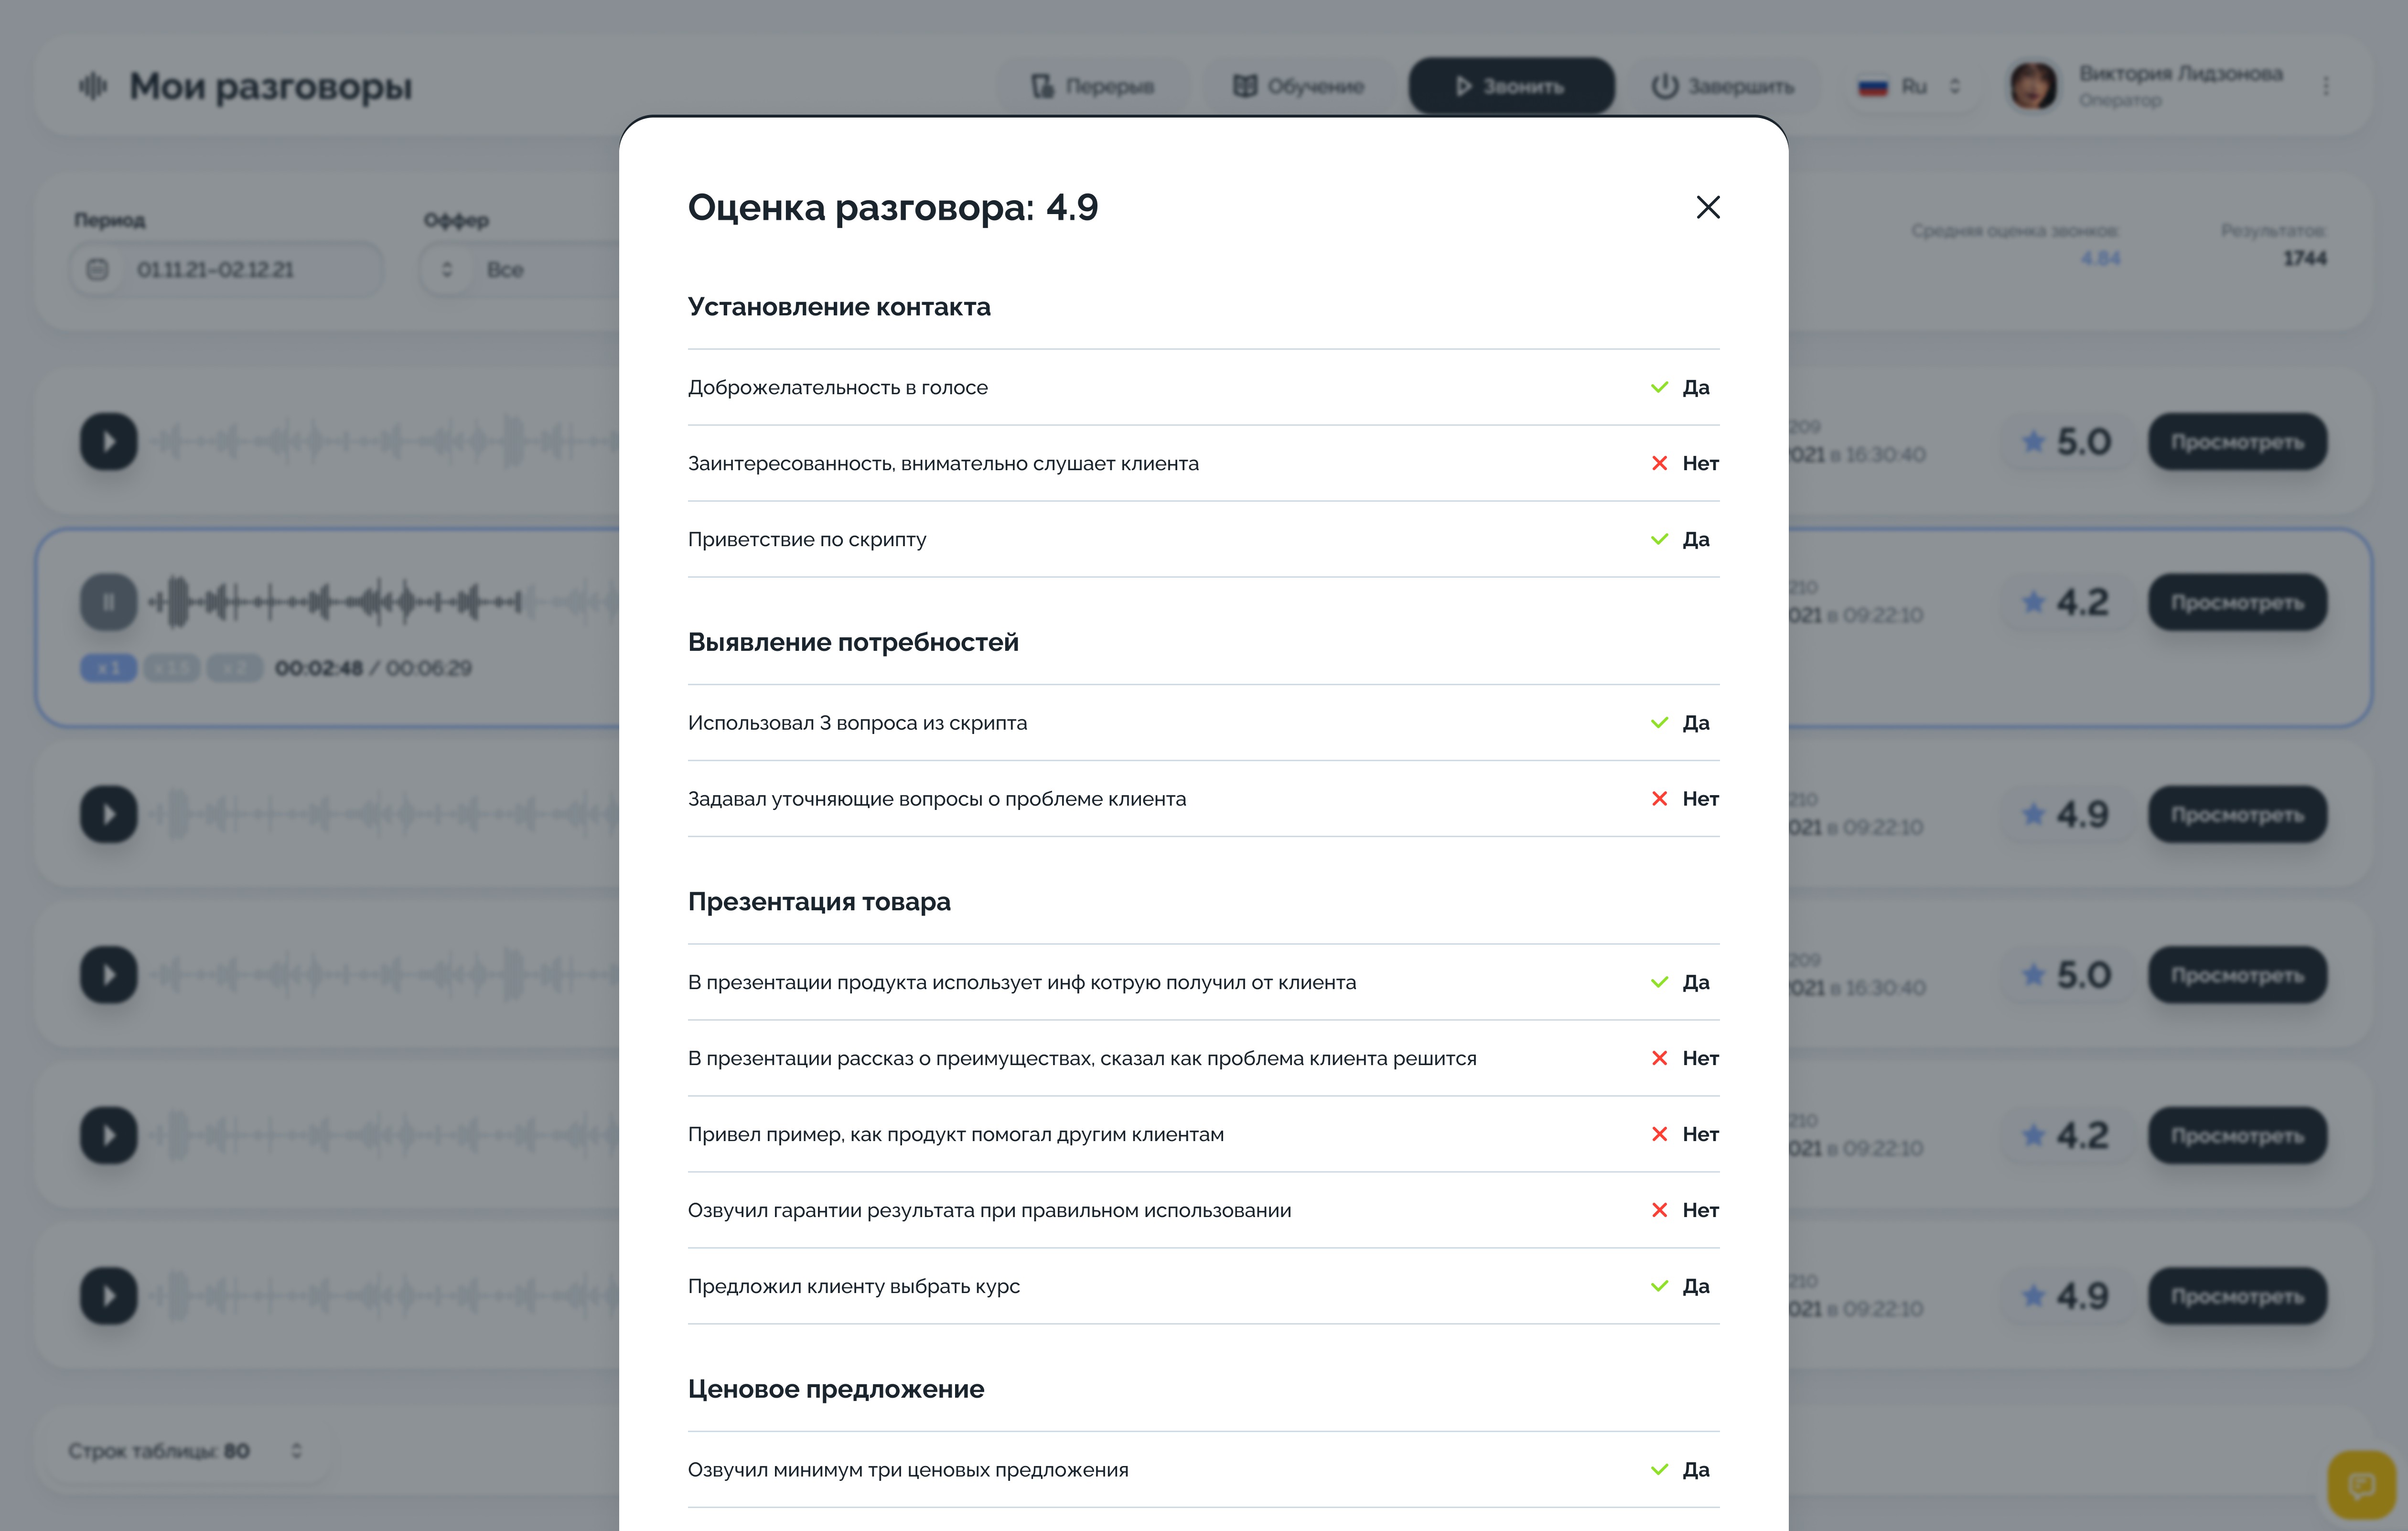Open the yellow chat support icon

coord(2361,1485)
